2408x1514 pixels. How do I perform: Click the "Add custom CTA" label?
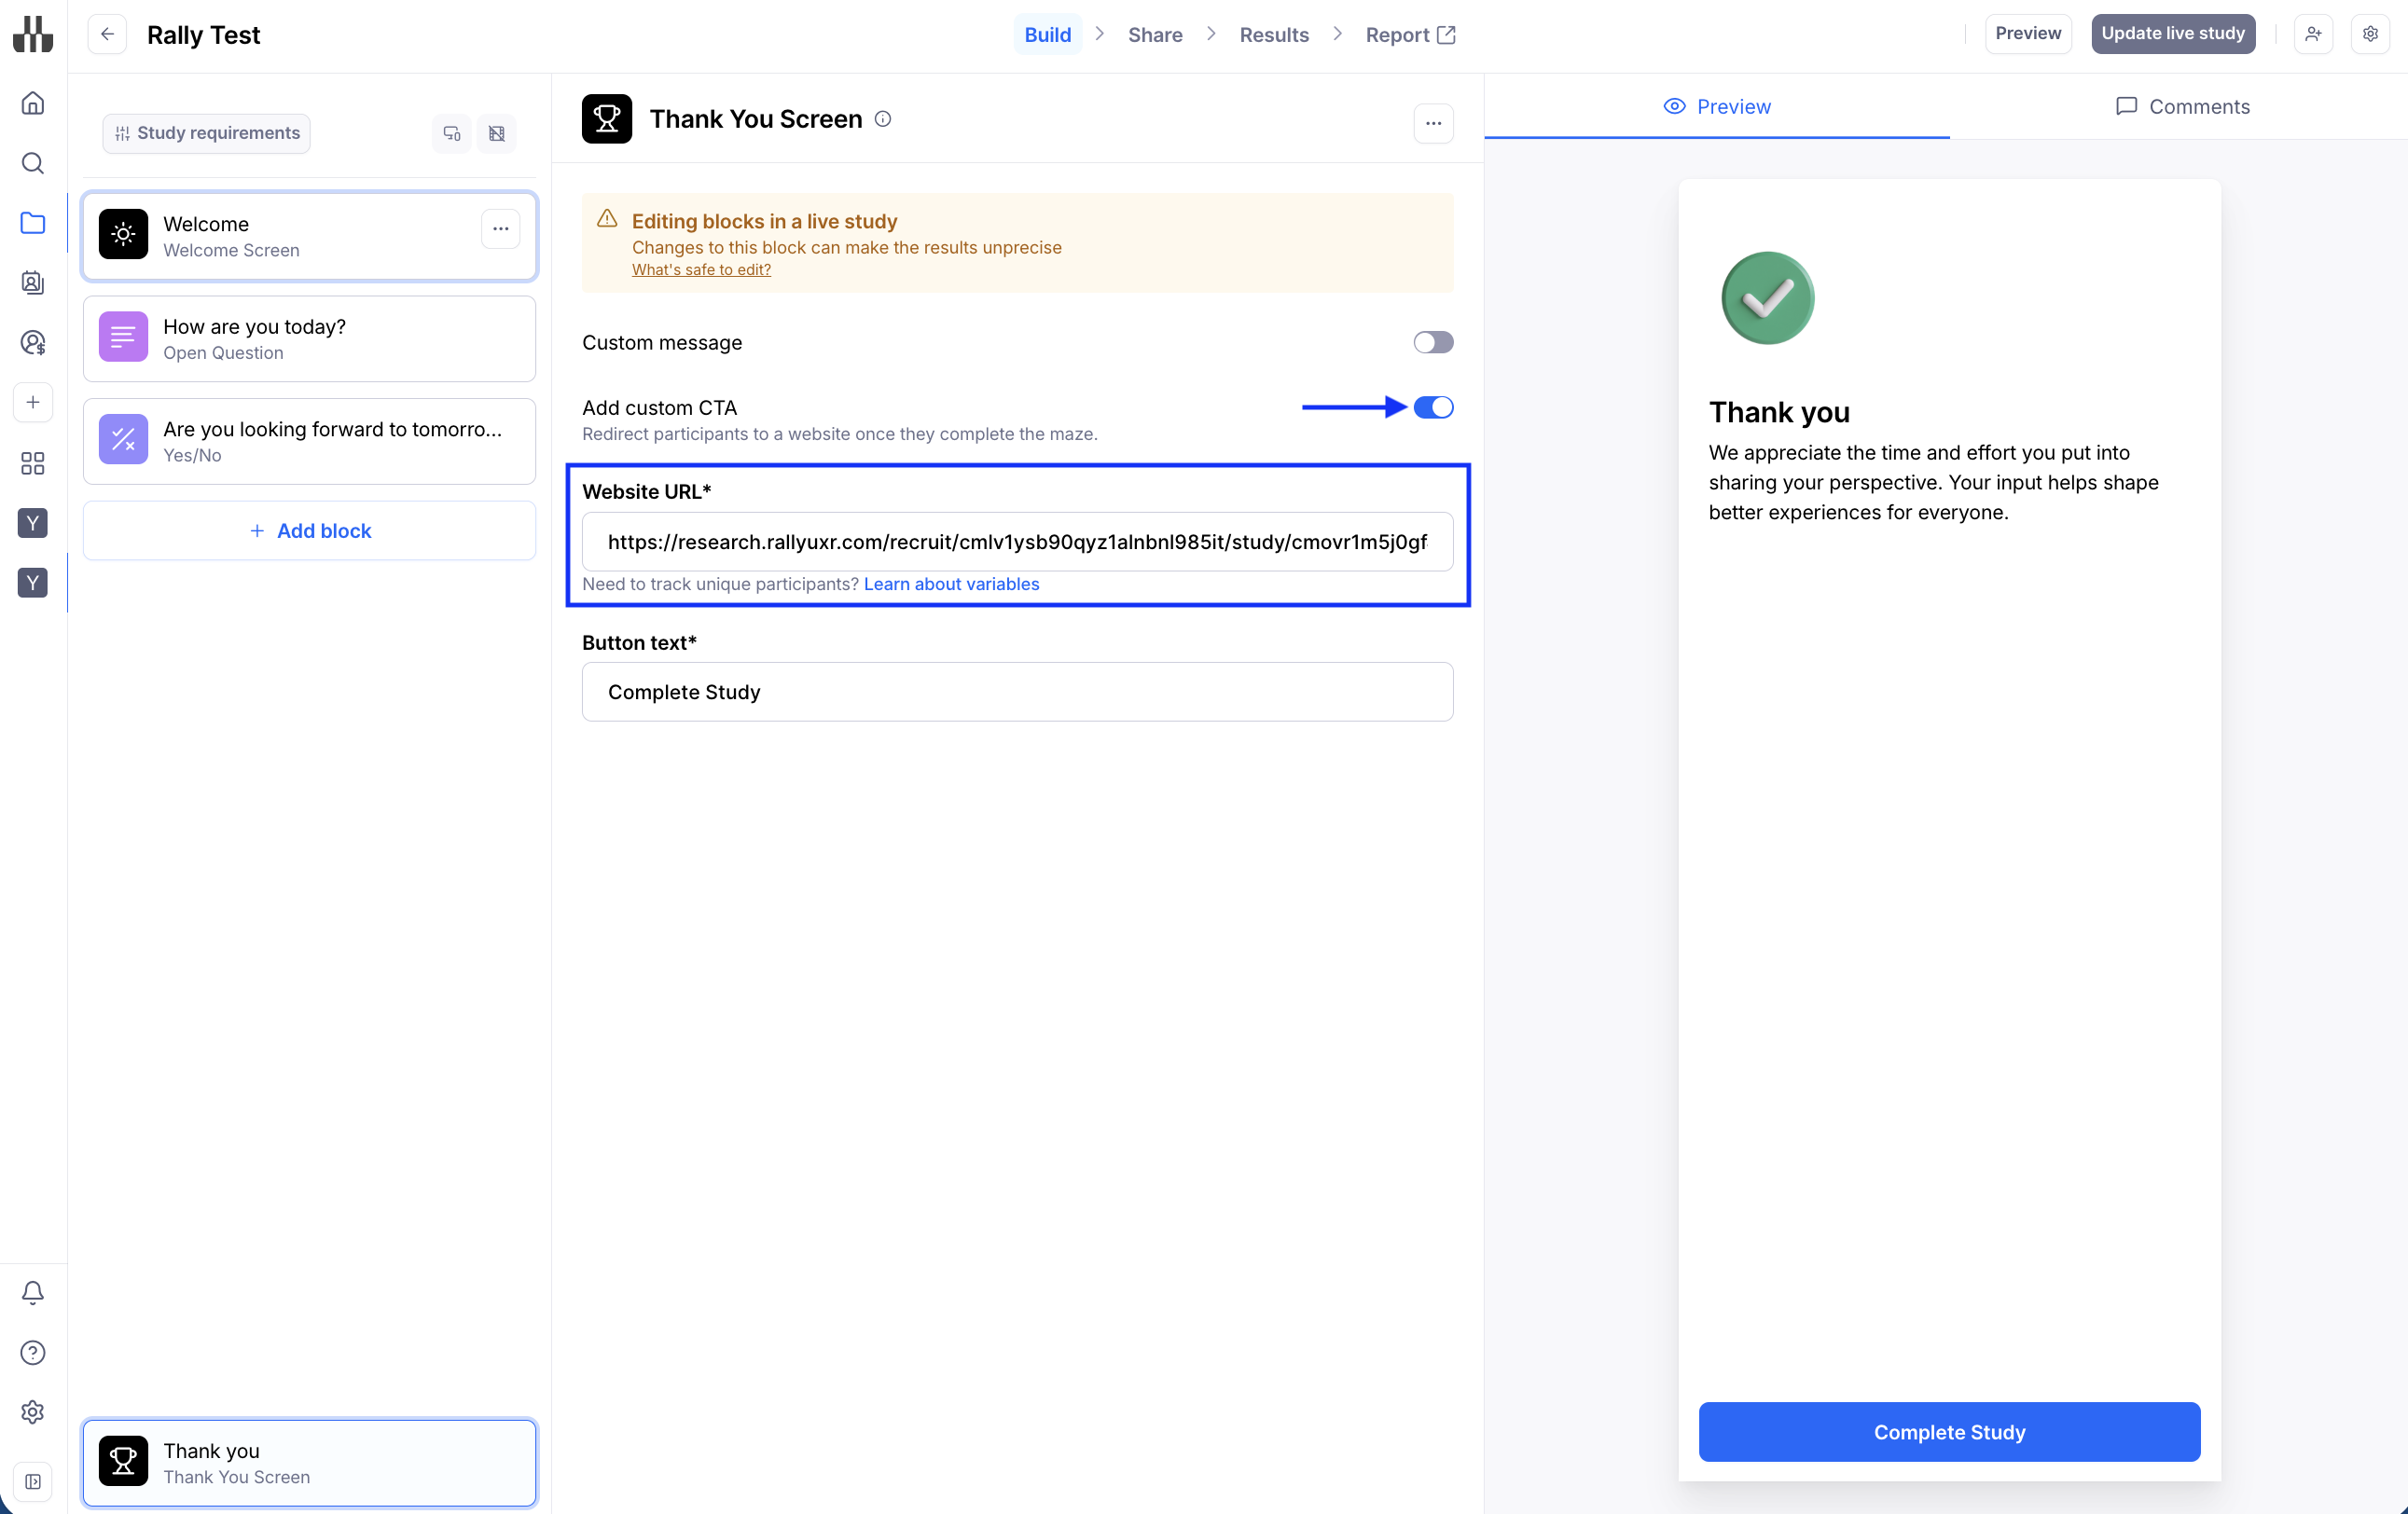tap(659, 407)
